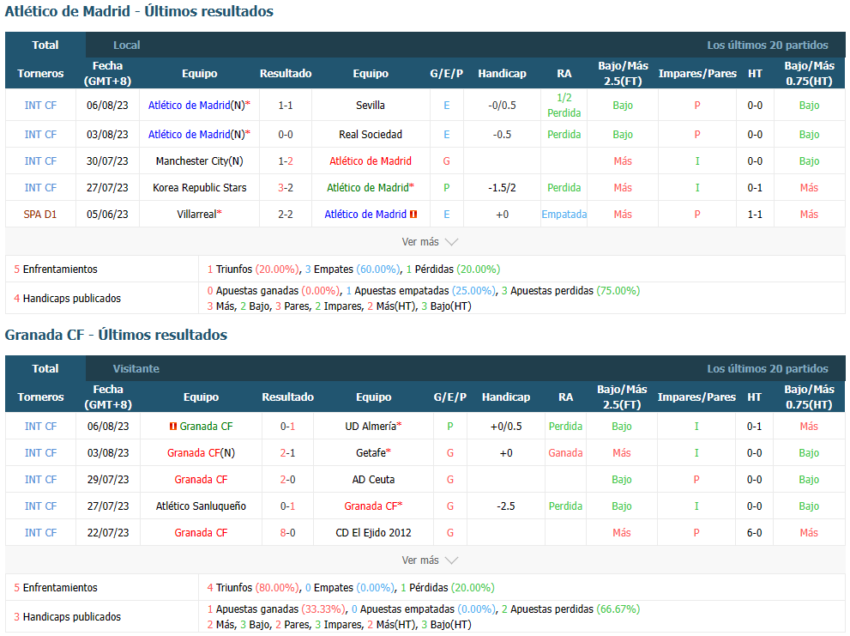Click Granada CF in the CD El Ejido 2012 row
The image size is (850, 636).
tap(201, 533)
